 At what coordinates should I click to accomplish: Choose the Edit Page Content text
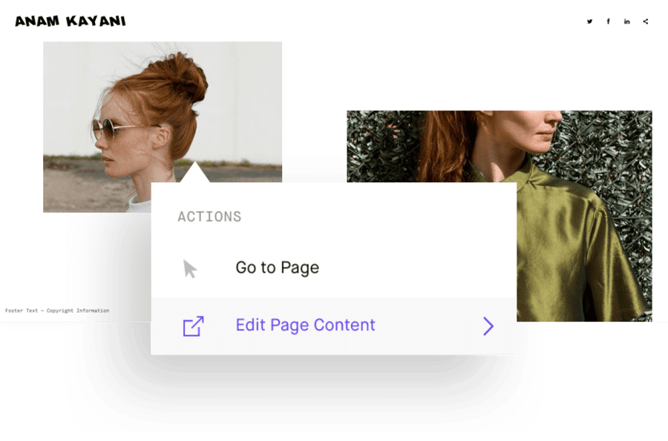pyautogui.click(x=305, y=325)
